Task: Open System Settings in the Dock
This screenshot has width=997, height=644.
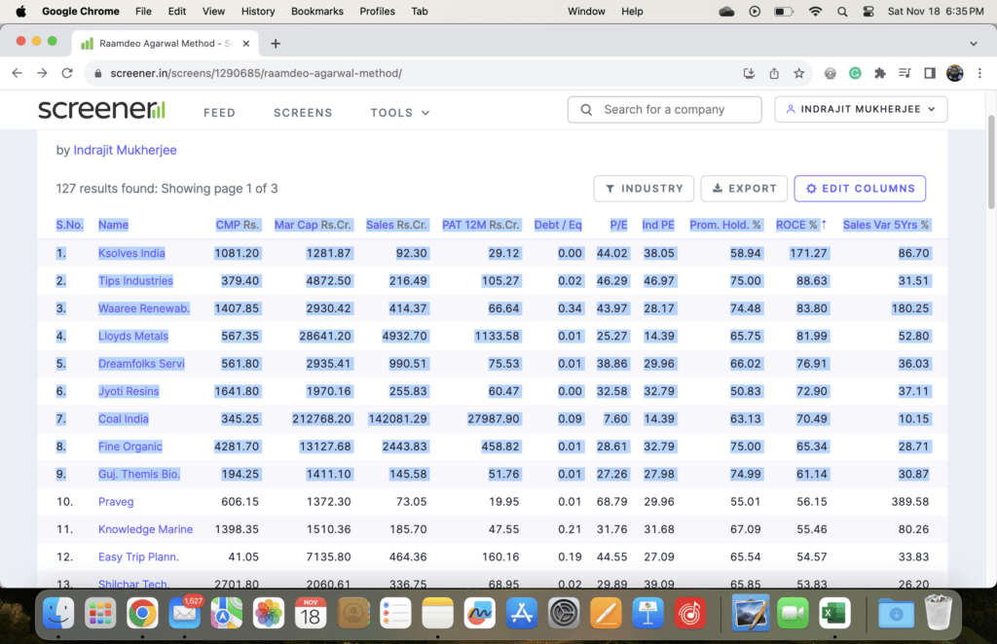Action: [x=564, y=614]
